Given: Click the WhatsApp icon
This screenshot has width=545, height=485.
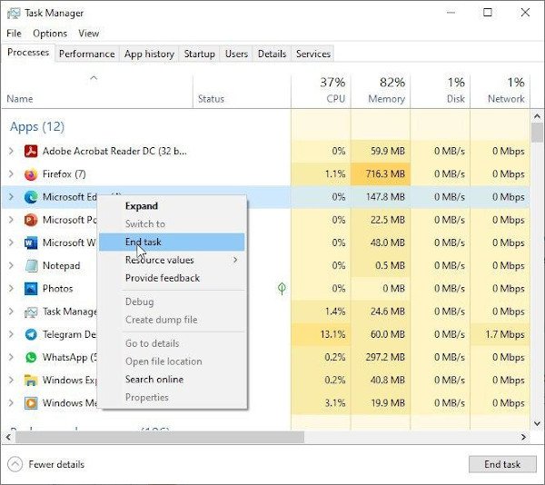Looking at the screenshot, I should tap(31, 357).
